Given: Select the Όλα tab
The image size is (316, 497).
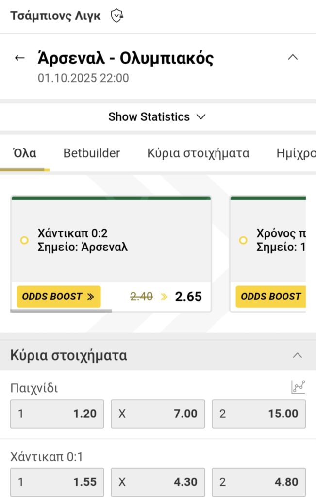Looking at the screenshot, I should (x=24, y=153).
